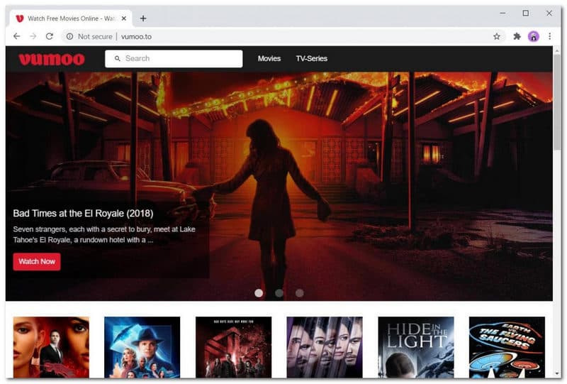567x384 pixels.
Task: Minimize the Chrome window
Action: tap(503, 13)
